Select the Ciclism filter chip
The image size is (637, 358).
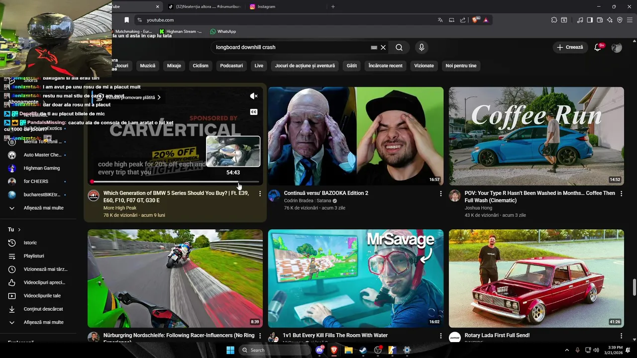[x=201, y=66]
